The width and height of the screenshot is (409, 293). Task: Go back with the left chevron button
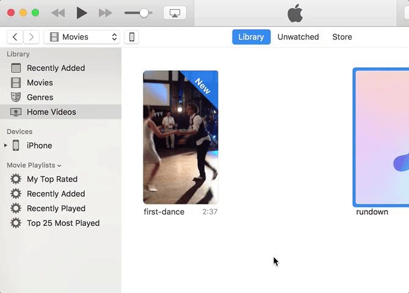[15, 37]
